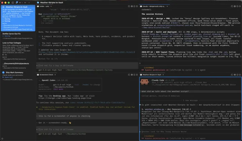This screenshot has height=141, width=242.
Task: Close the claude --dangerously-skip-p... tab
Action: (x=167, y=6)
